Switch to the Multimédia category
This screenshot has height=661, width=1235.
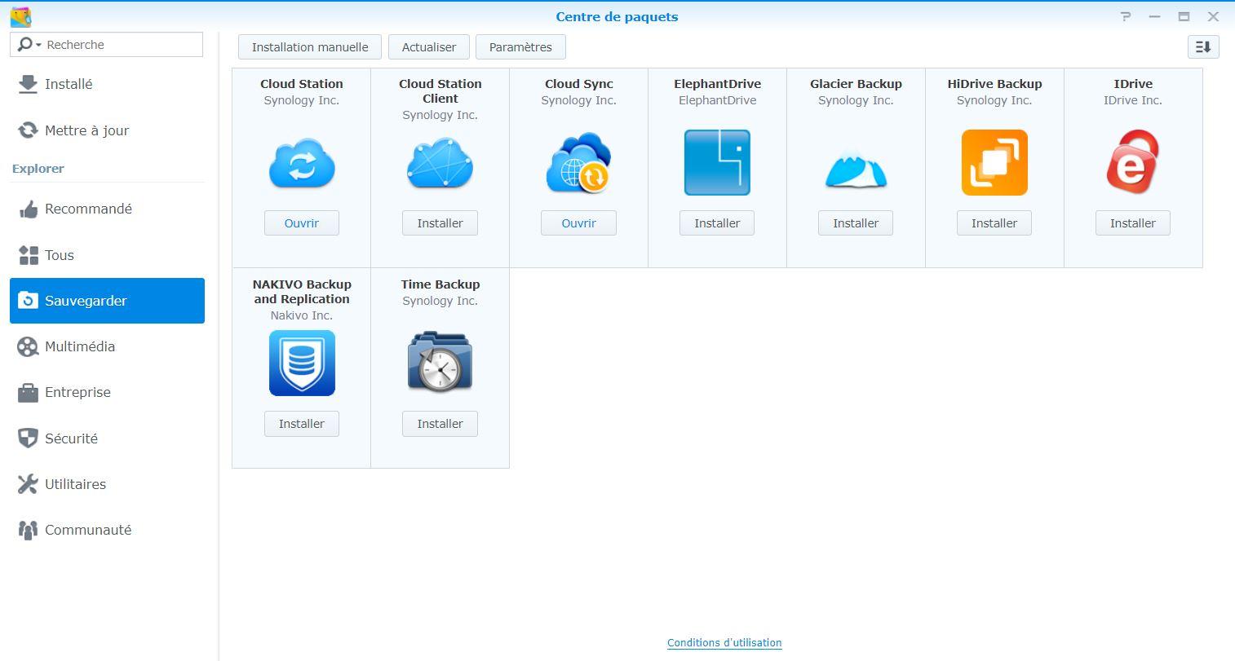[79, 346]
